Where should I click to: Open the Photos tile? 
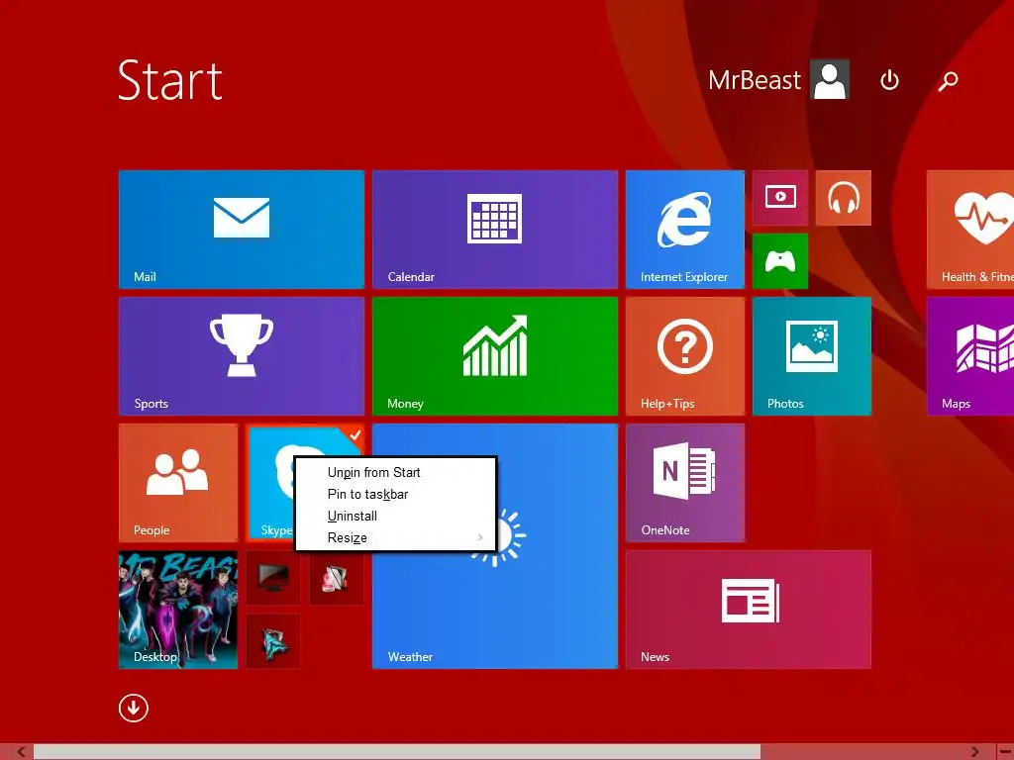812,356
